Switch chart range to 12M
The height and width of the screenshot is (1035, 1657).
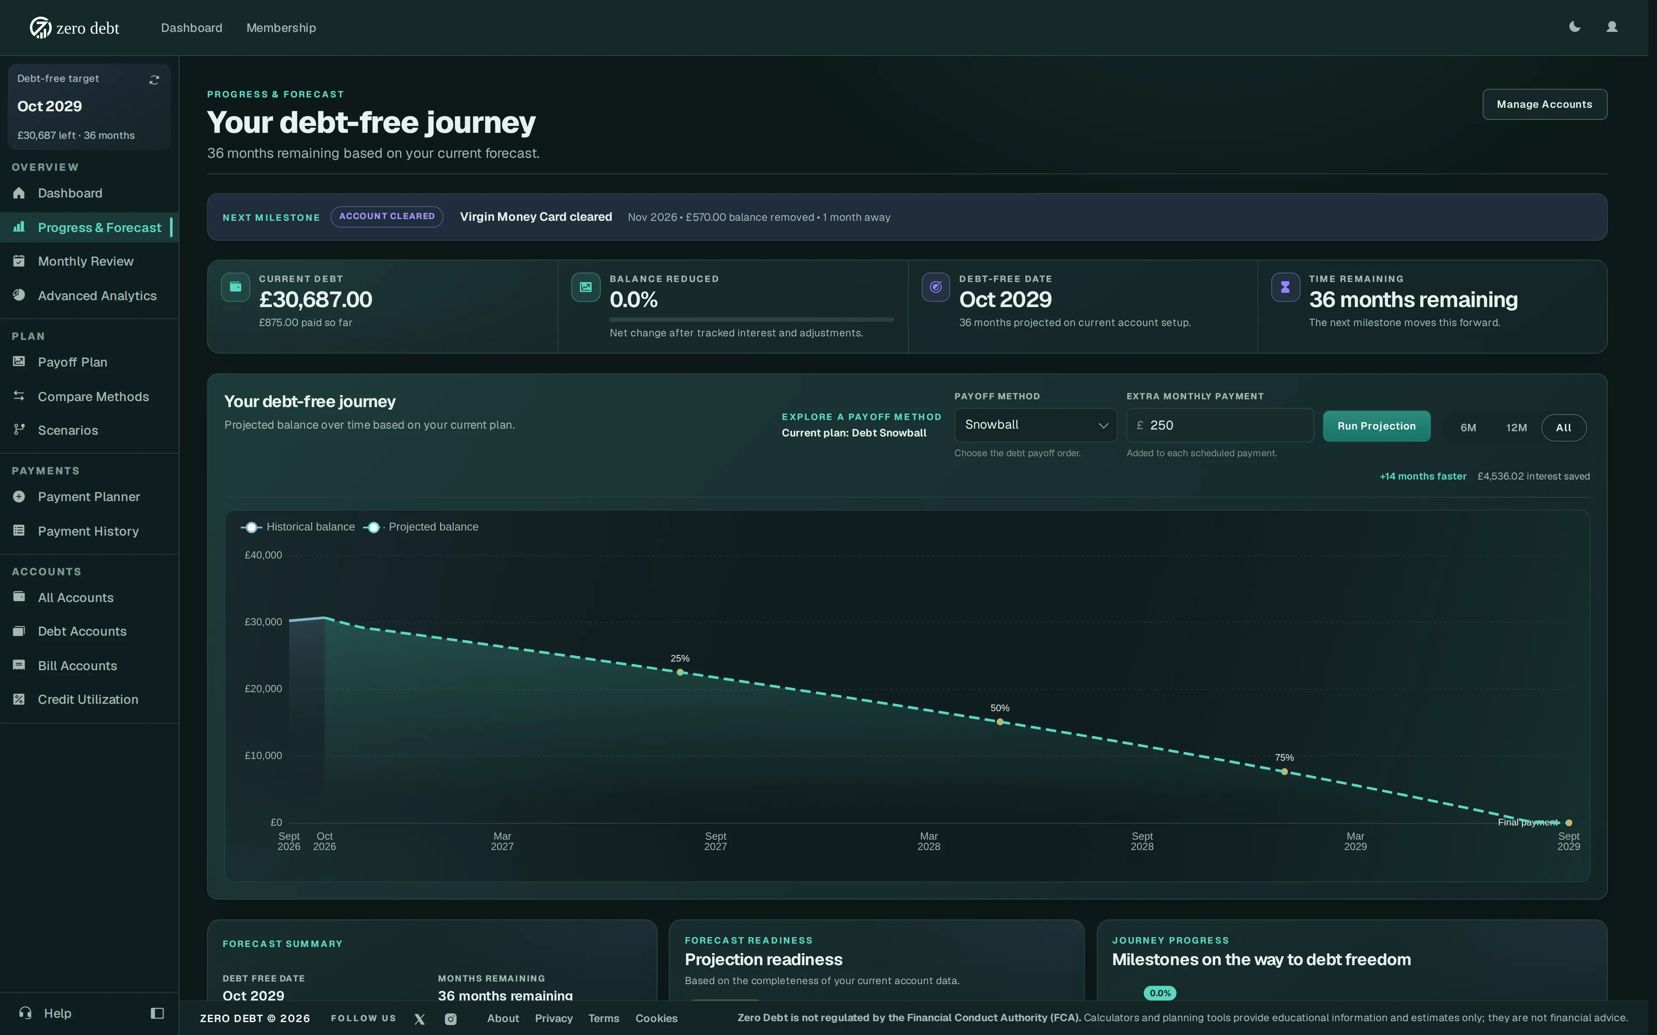click(x=1516, y=428)
